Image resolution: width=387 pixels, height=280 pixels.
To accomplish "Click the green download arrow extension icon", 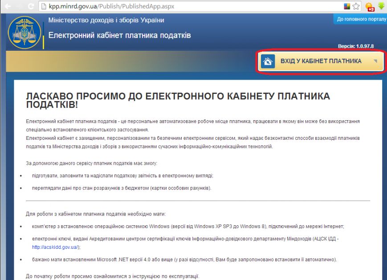I will (381, 6).
